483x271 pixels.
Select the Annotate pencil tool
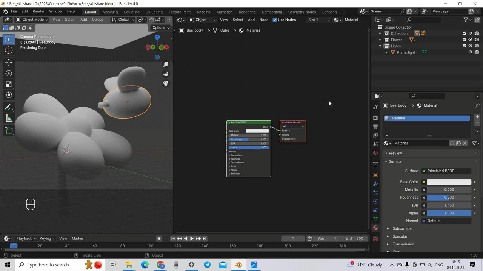point(9,108)
